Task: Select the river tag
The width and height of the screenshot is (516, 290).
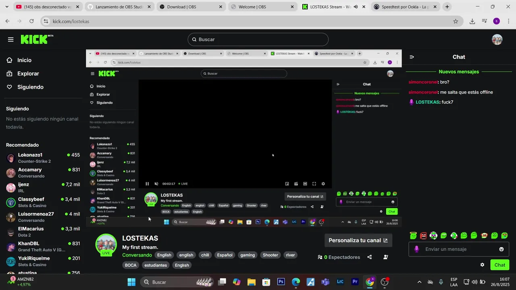Action: click(x=290, y=255)
